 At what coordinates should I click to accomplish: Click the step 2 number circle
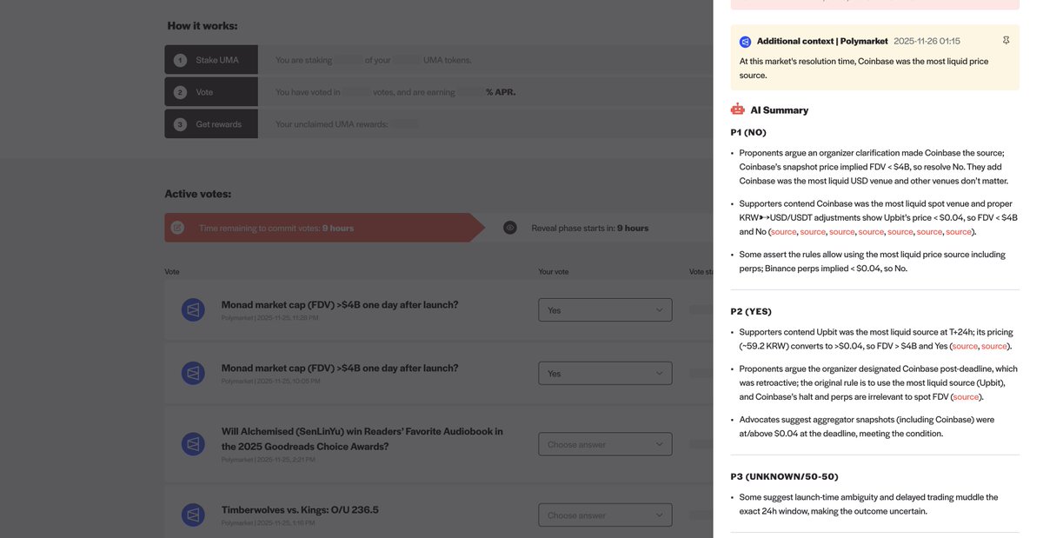tap(180, 92)
